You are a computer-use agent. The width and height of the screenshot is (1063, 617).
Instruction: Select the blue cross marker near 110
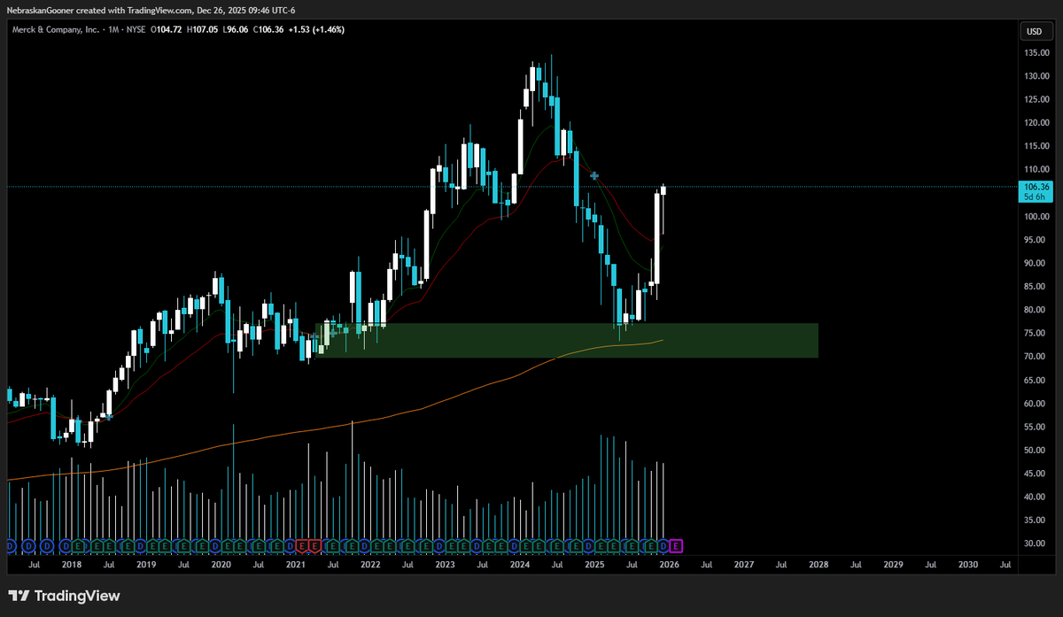tap(594, 176)
